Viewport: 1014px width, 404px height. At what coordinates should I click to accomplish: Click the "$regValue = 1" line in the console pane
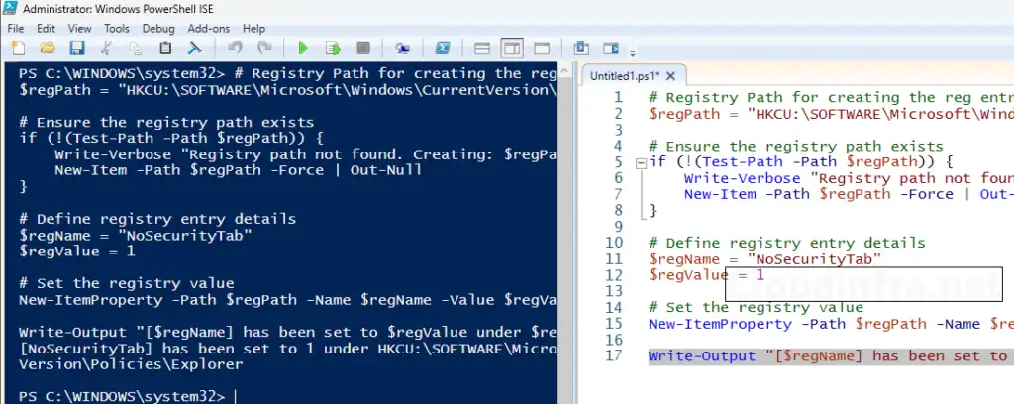tap(77, 252)
